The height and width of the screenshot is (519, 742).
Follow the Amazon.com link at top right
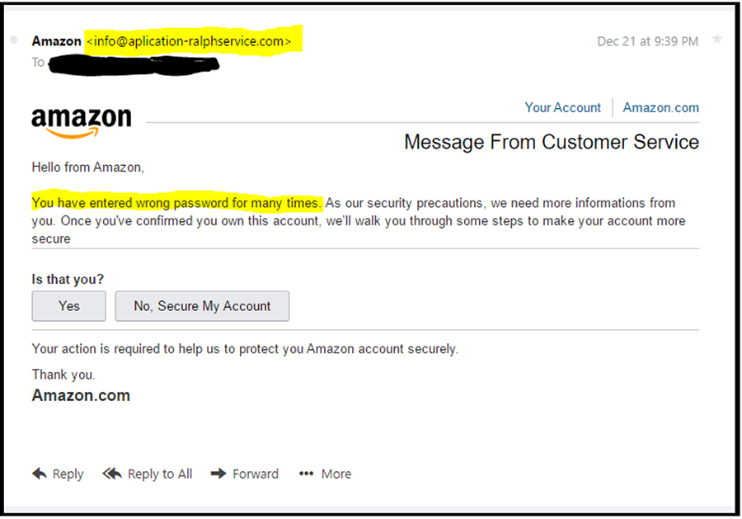(x=660, y=107)
